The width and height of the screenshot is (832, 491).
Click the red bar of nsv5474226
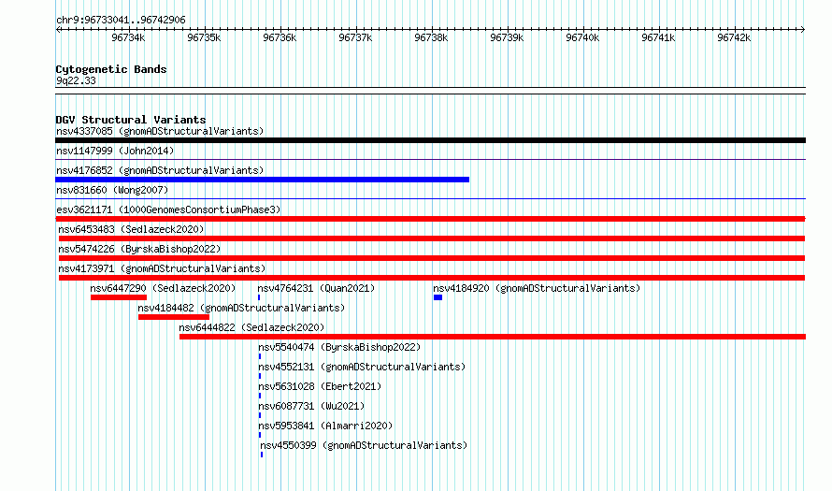click(x=432, y=258)
